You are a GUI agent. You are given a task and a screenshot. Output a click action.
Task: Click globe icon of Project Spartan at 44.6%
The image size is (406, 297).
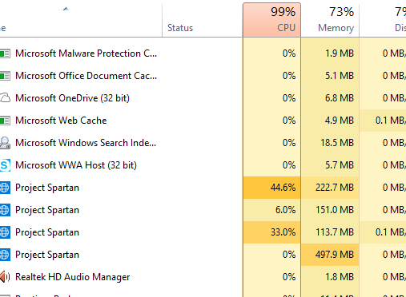pos(5,188)
